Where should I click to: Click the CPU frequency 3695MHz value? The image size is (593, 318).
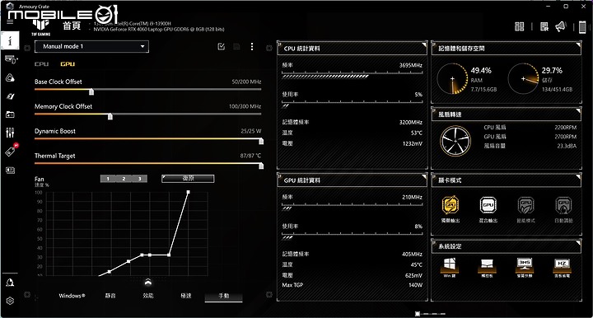(411, 65)
